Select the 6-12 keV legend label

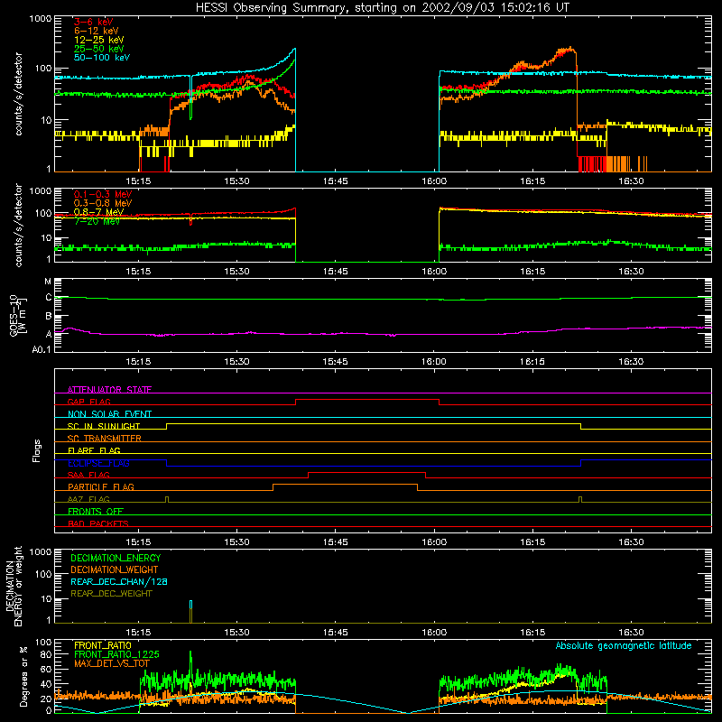(x=97, y=31)
